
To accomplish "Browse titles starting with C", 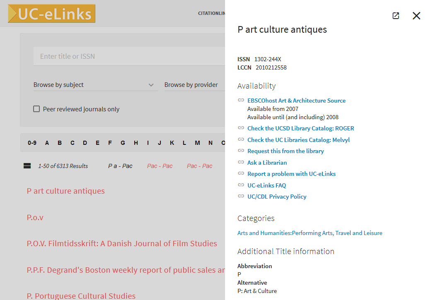I will [x=72, y=143].
